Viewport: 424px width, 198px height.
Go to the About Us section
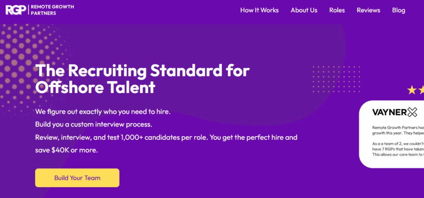(304, 10)
